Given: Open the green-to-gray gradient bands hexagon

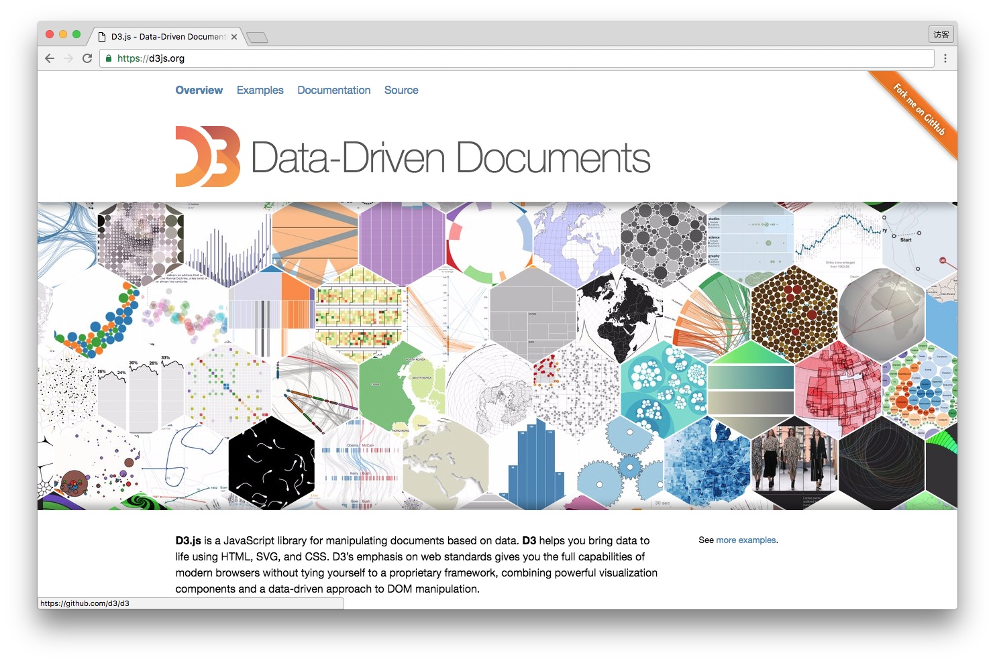Looking at the screenshot, I should [751, 389].
